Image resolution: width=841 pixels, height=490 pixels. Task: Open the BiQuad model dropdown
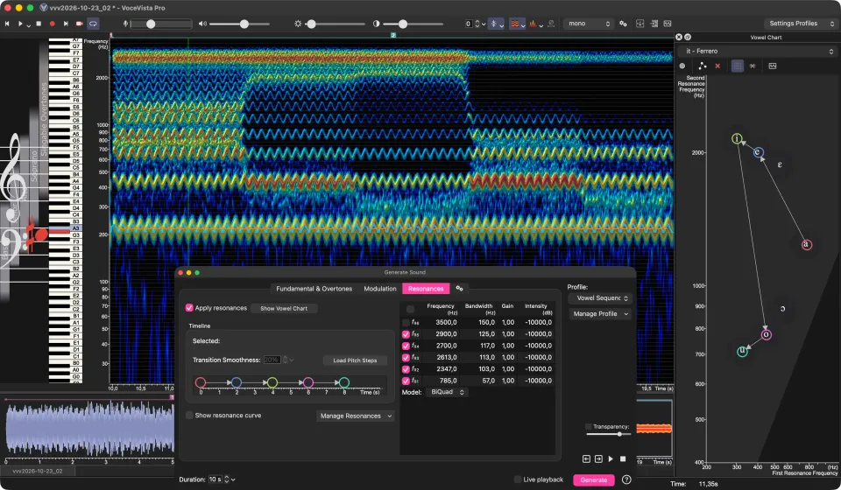click(448, 392)
